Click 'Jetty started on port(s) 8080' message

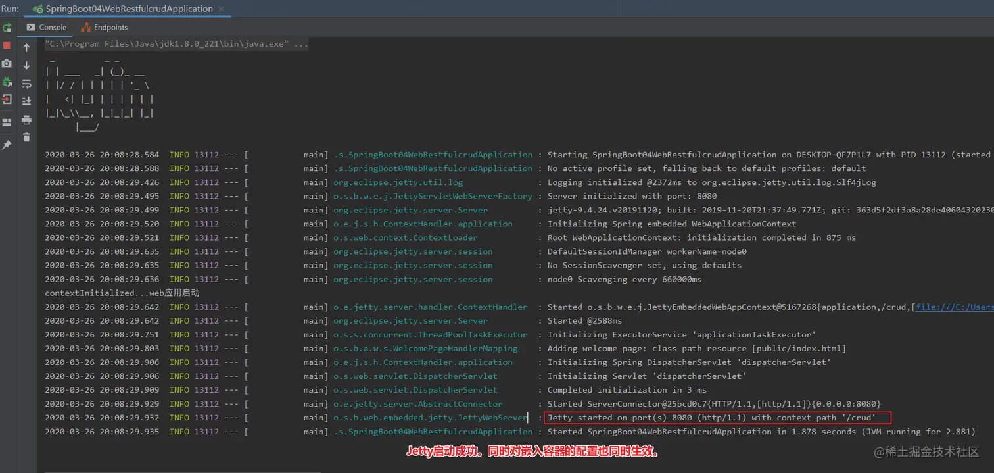(712, 418)
